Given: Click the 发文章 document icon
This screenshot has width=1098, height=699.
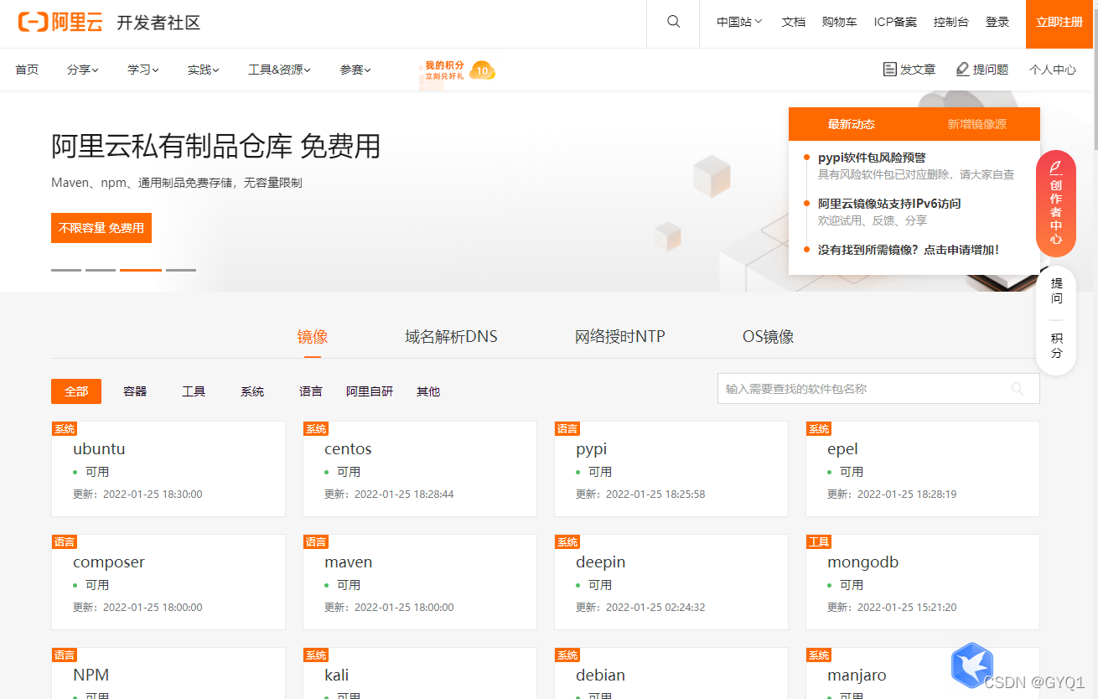Looking at the screenshot, I should (889, 70).
